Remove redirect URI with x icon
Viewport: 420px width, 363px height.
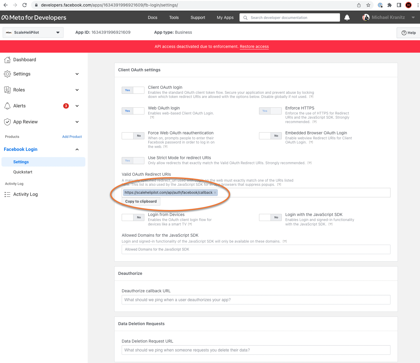click(x=215, y=193)
